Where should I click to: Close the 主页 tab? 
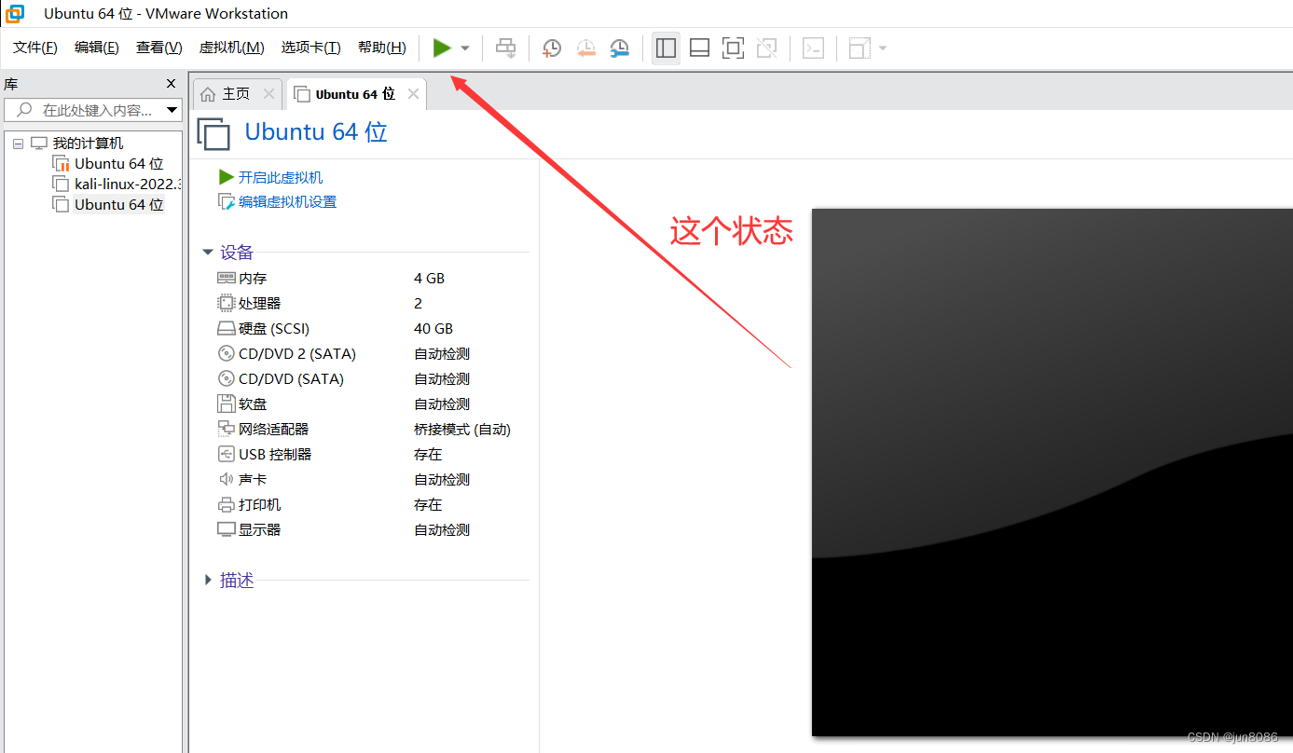click(x=268, y=94)
